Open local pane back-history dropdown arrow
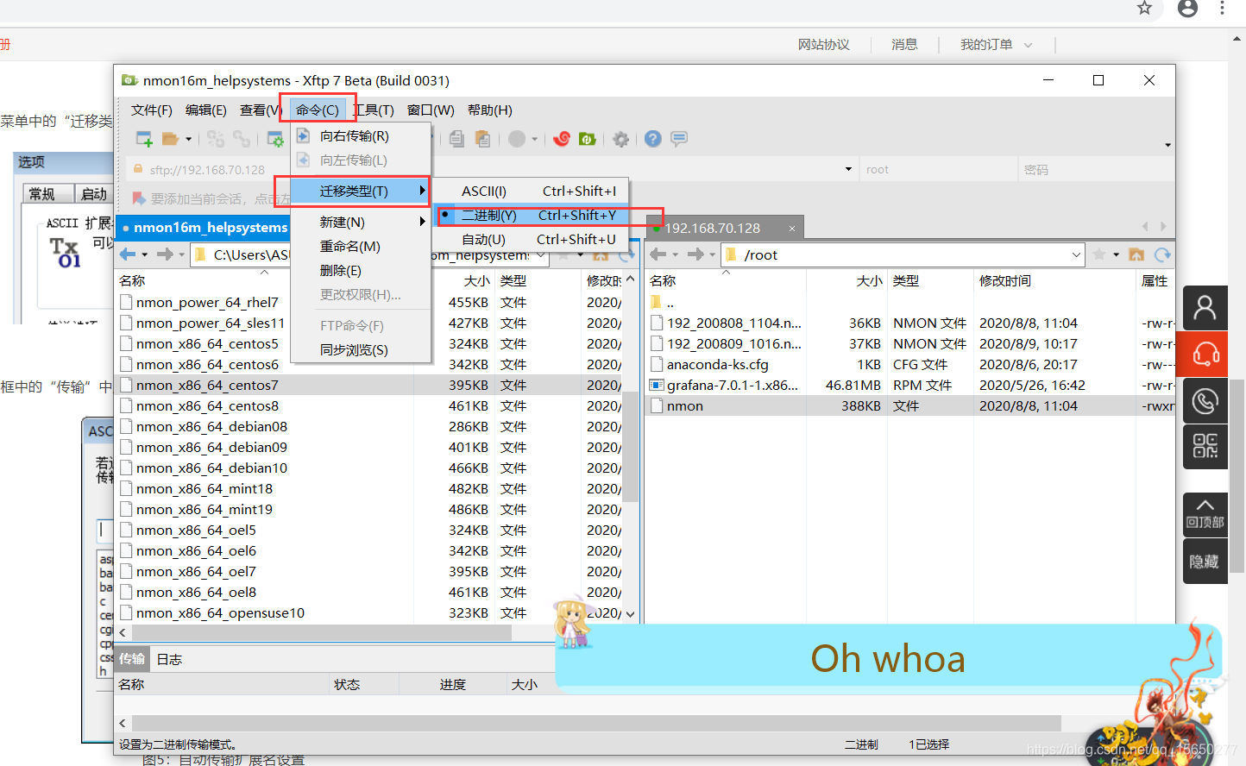 pyautogui.click(x=144, y=254)
